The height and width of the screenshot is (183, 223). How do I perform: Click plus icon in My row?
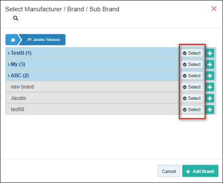(210, 64)
